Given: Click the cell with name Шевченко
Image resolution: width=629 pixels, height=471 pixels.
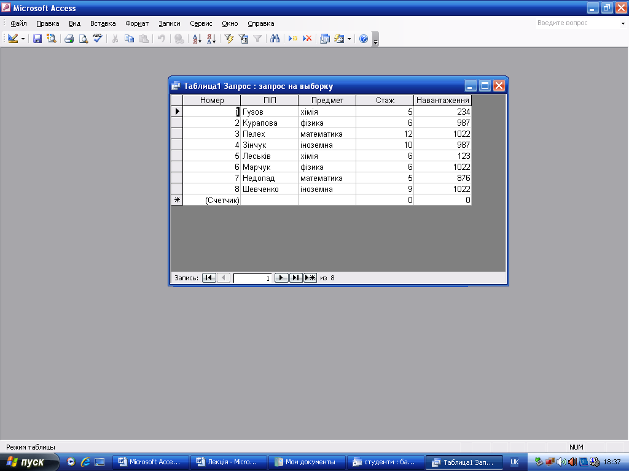Looking at the screenshot, I should 270,189.
